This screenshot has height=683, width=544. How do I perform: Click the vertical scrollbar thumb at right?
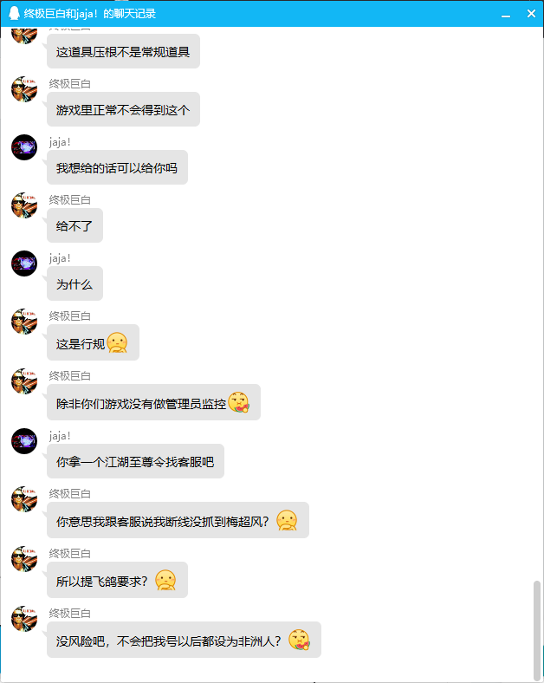(x=537, y=629)
